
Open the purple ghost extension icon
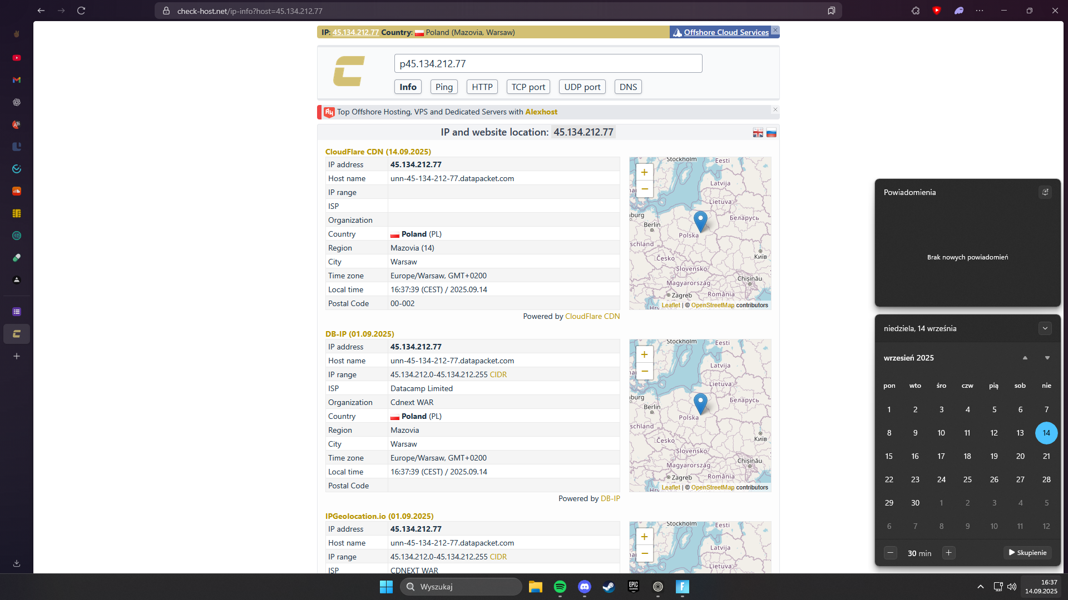[x=959, y=11]
